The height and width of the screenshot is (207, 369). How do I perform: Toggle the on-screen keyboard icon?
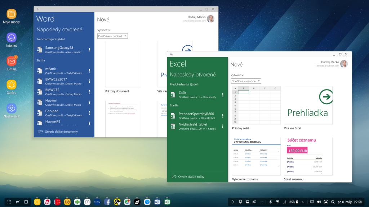click(312, 202)
